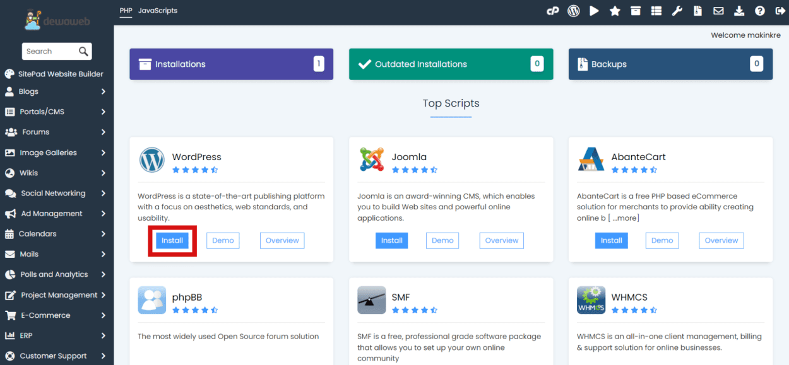Expand Image Galleries category chevron
The image size is (789, 365).
104,153
